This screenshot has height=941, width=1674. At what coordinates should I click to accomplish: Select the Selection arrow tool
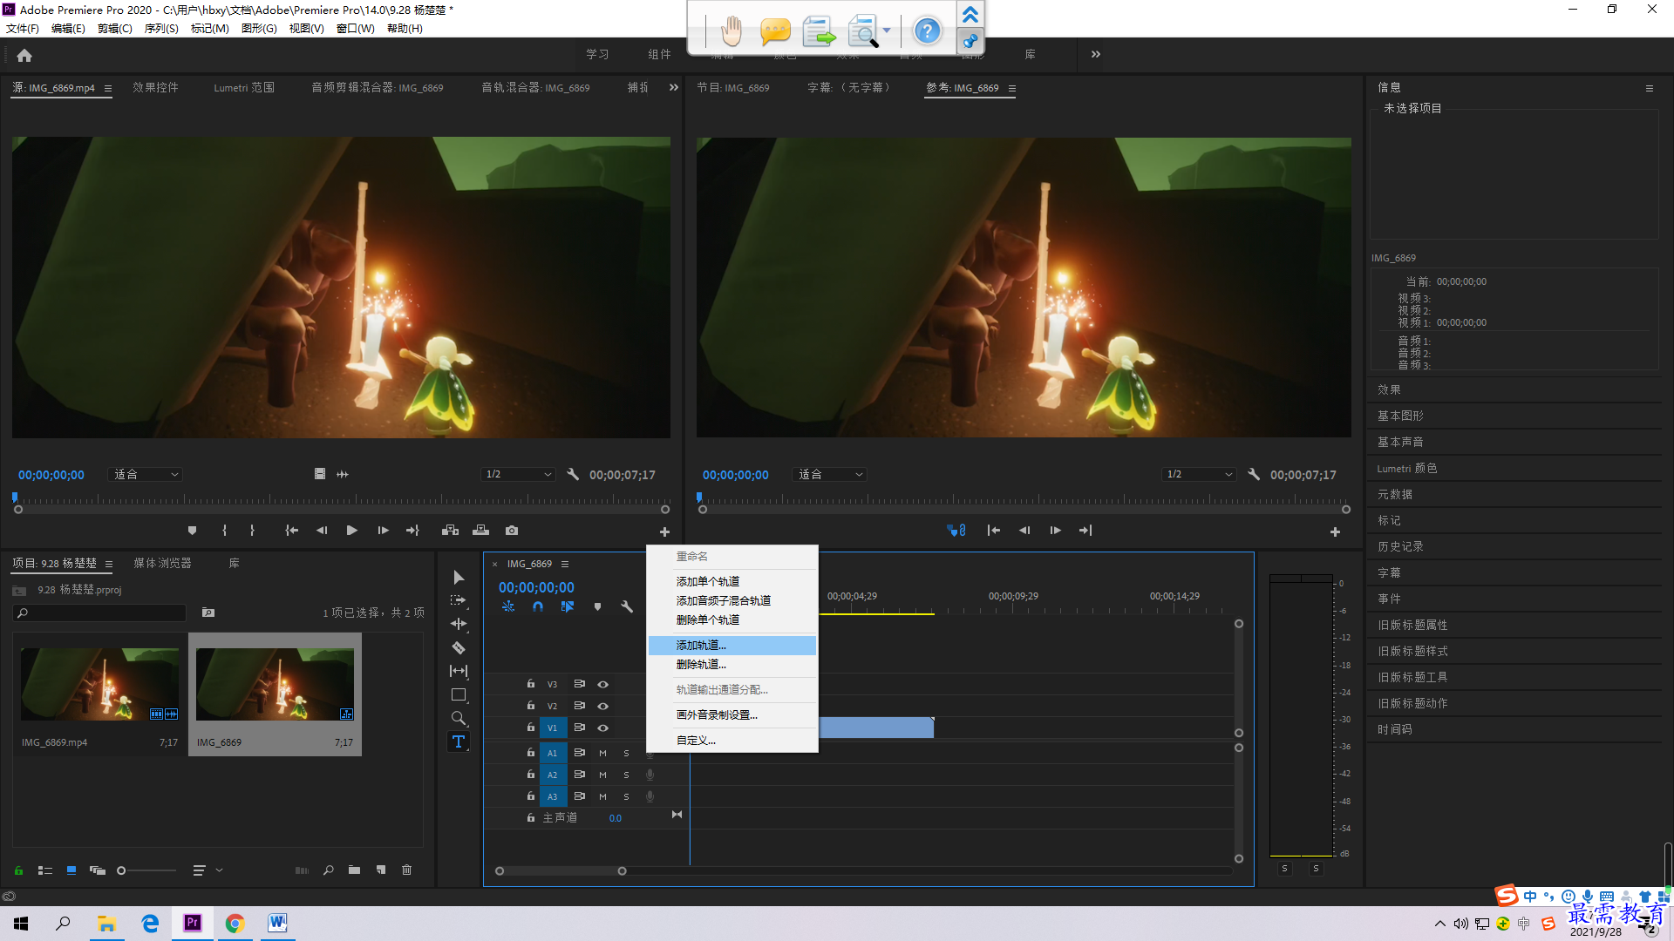[x=459, y=578]
